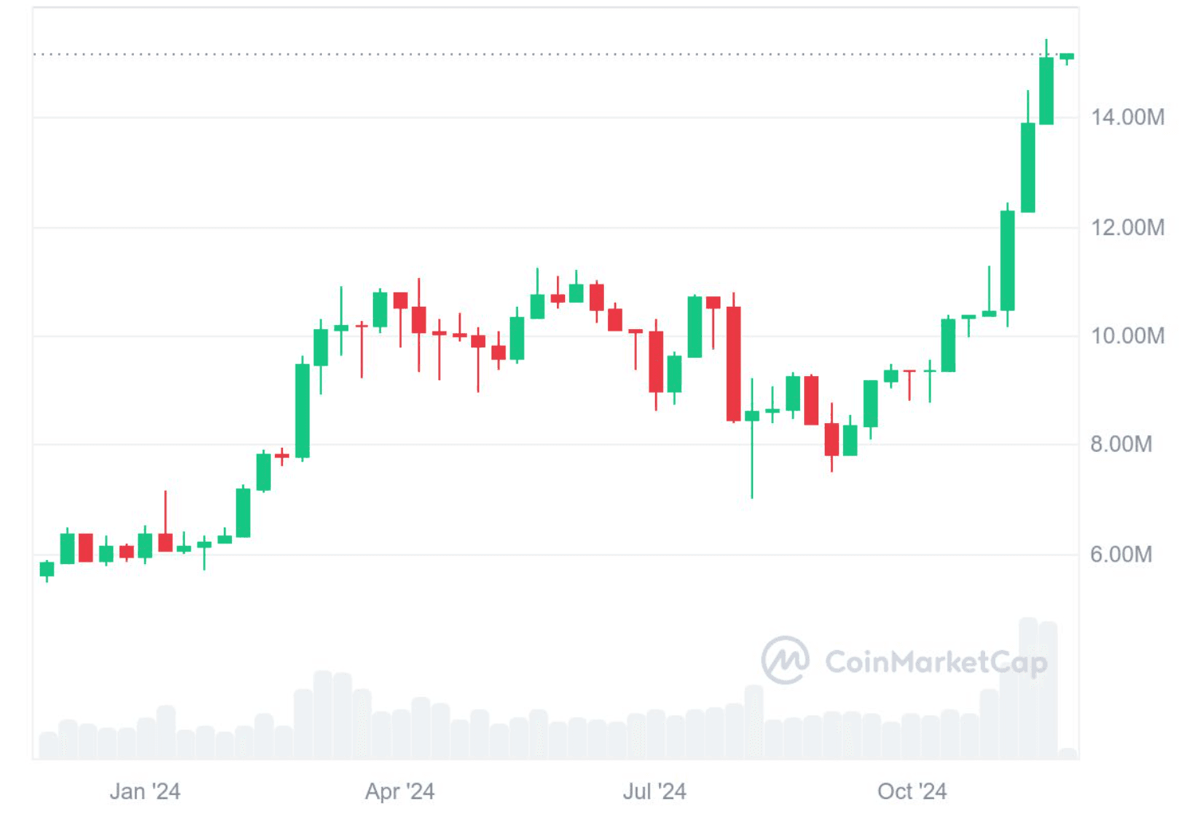Click the 10.00M price axis label
Screen dimensions: 1181x827
pos(1127,336)
